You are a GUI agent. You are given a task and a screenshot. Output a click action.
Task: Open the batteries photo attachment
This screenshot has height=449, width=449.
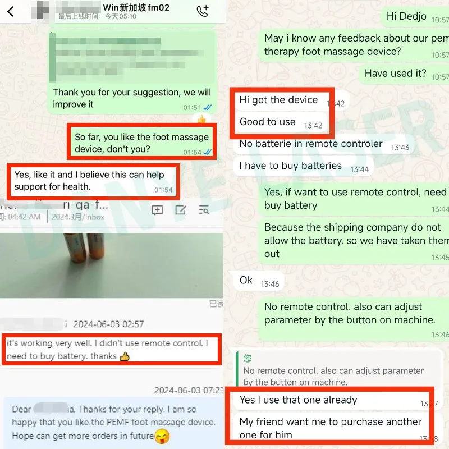click(x=111, y=265)
